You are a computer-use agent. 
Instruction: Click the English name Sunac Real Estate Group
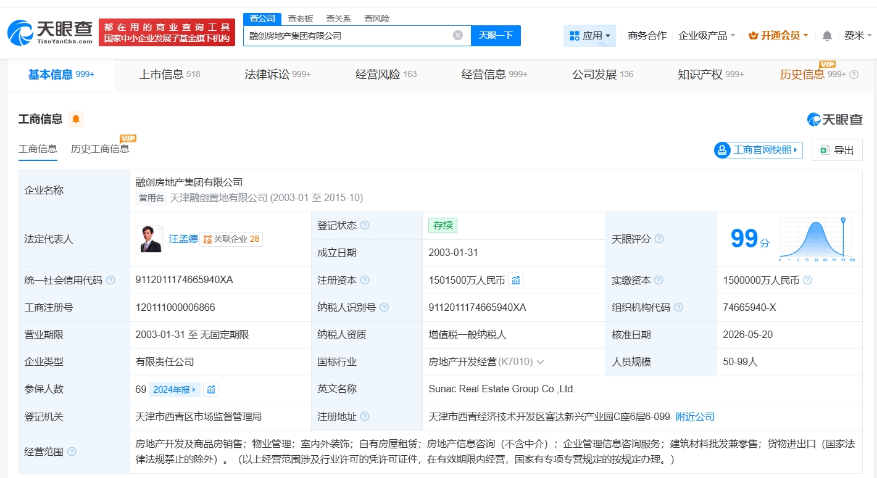[502, 389]
